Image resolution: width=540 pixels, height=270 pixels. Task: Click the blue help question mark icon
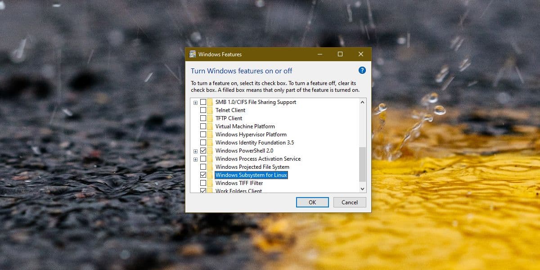pos(362,70)
